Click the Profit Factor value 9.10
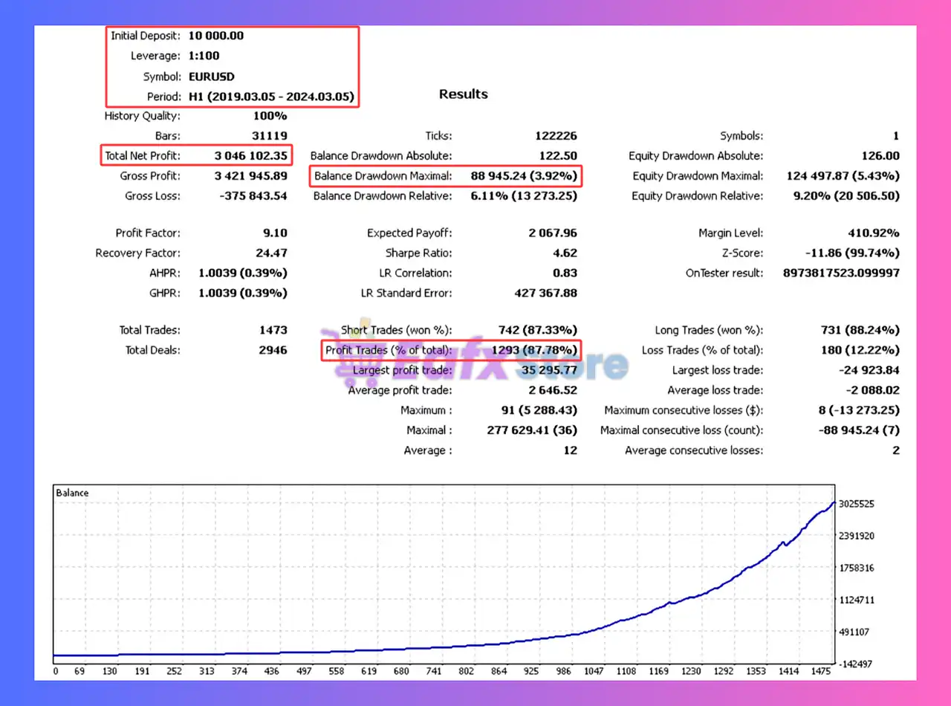This screenshot has width=951, height=706. tap(274, 233)
